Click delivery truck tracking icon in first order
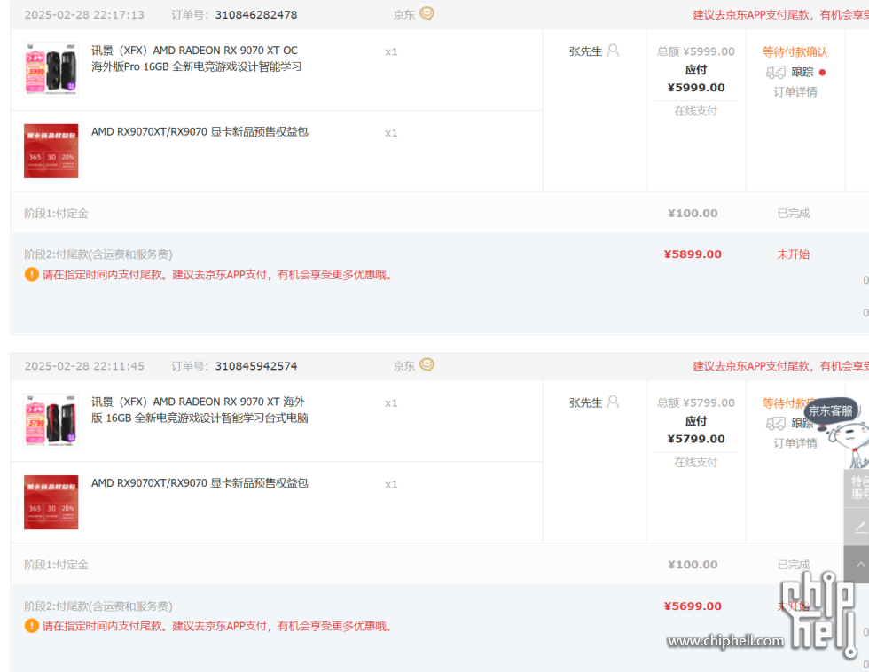The height and width of the screenshot is (672, 869). (x=775, y=72)
